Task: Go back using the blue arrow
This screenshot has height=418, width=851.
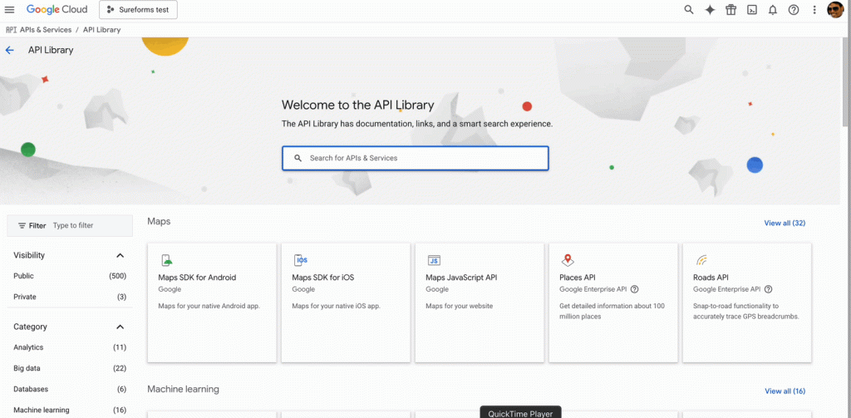Action: click(x=9, y=51)
